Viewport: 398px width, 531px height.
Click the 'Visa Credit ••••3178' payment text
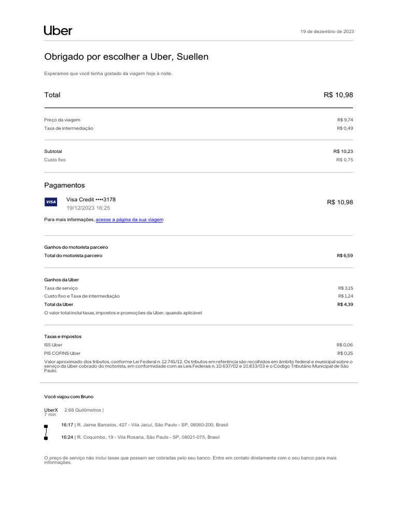(x=91, y=199)
